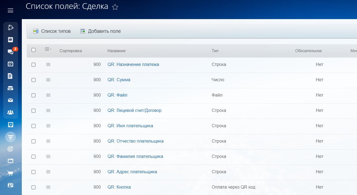Click the Список типов toolbar item
Screen dimensions: 357x195
point(52,31)
